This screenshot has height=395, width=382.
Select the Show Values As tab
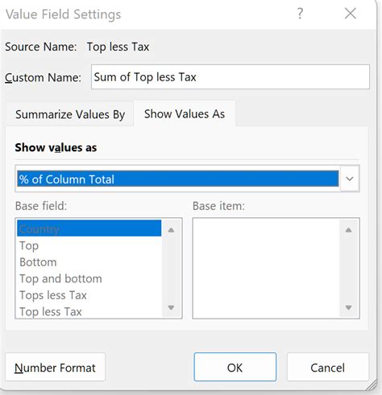point(185,113)
